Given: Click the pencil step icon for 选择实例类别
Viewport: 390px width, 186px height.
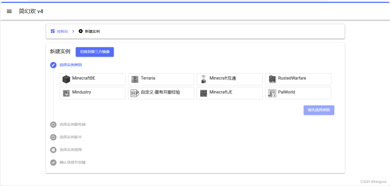Looking at the screenshot, I should (53, 65).
